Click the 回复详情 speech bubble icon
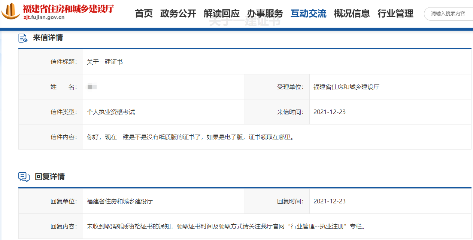 [24, 176]
